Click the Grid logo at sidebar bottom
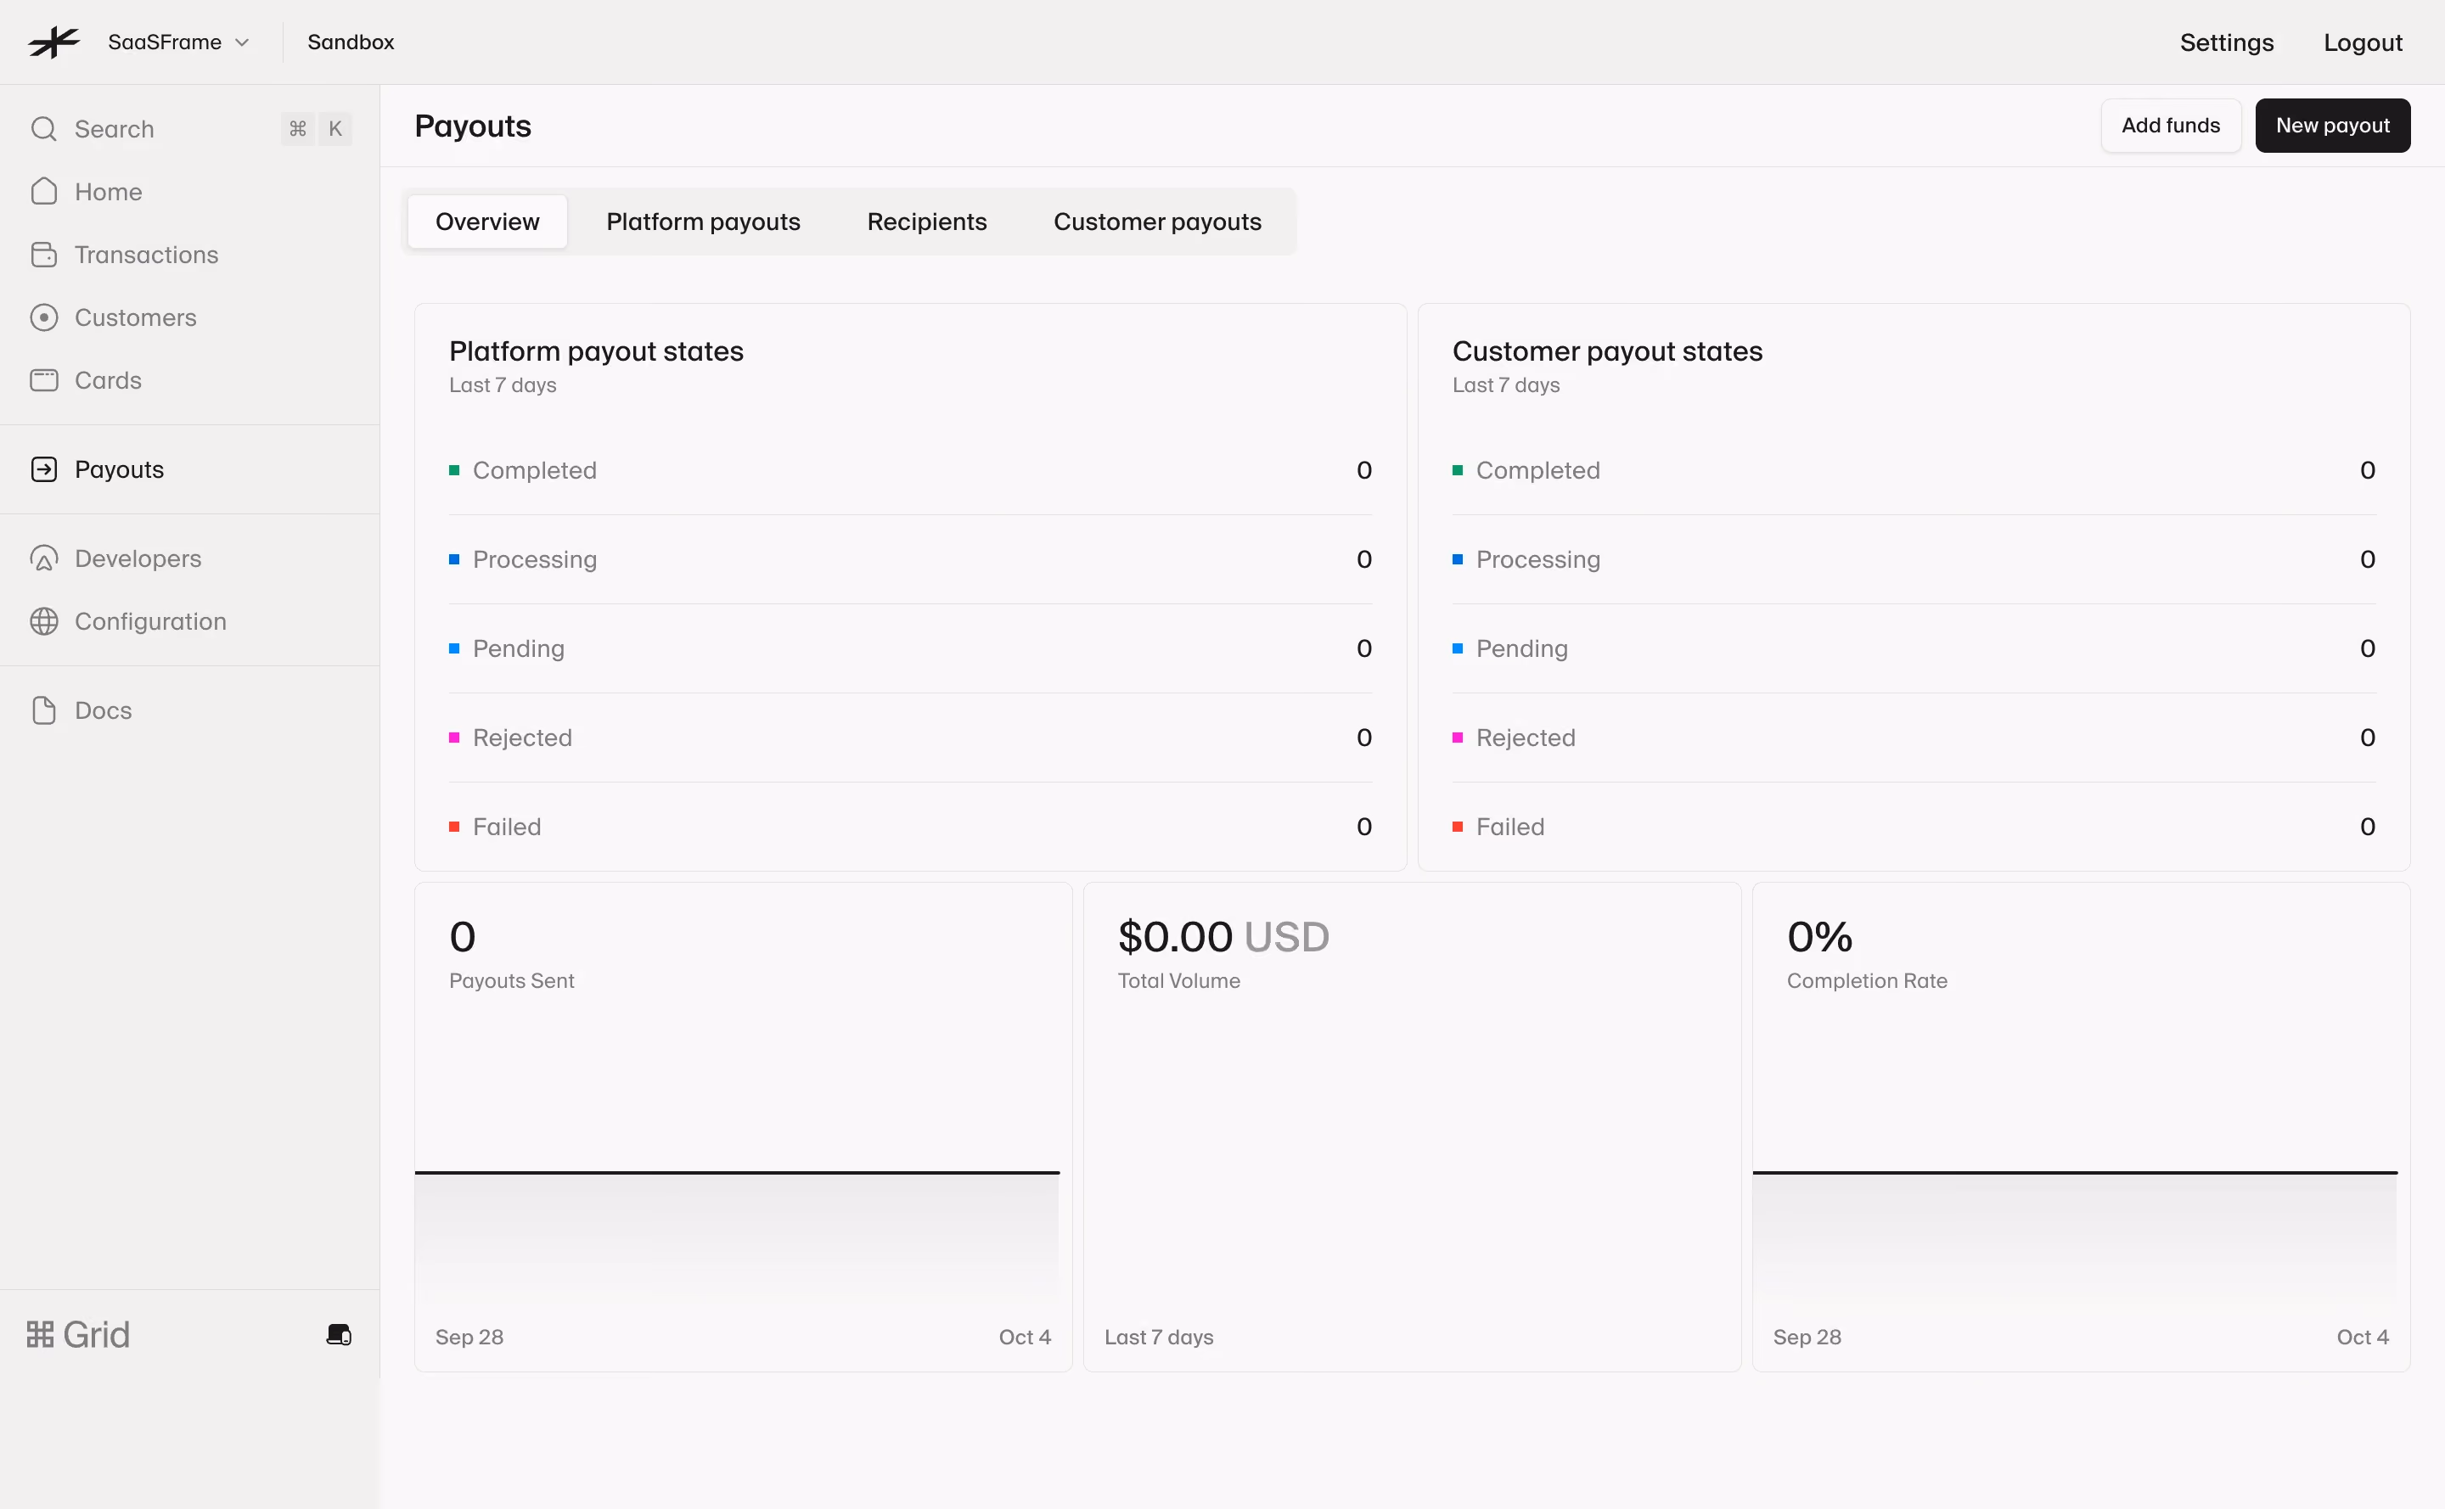The height and width of the screenshot is (1509, 2445). tap(78, 1334)
